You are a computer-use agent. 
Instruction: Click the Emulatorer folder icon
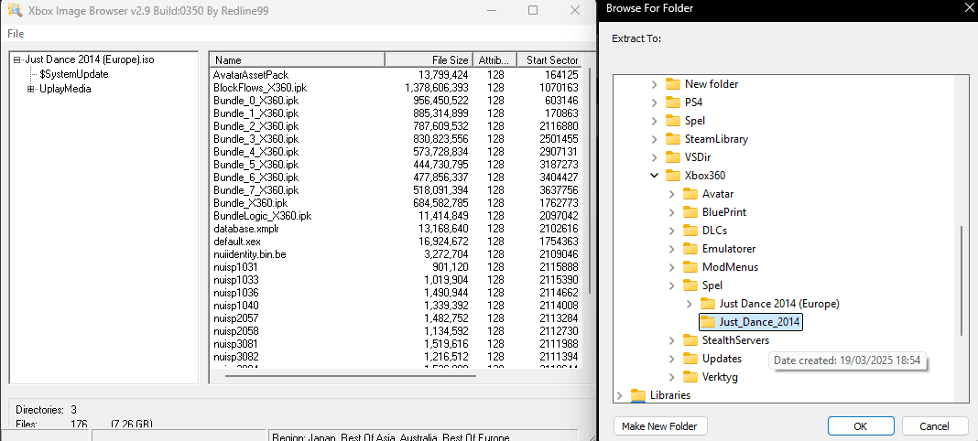coord(690,249)
